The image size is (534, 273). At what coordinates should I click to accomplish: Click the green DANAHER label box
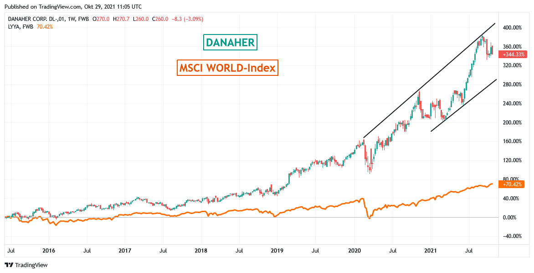[230, 43]
